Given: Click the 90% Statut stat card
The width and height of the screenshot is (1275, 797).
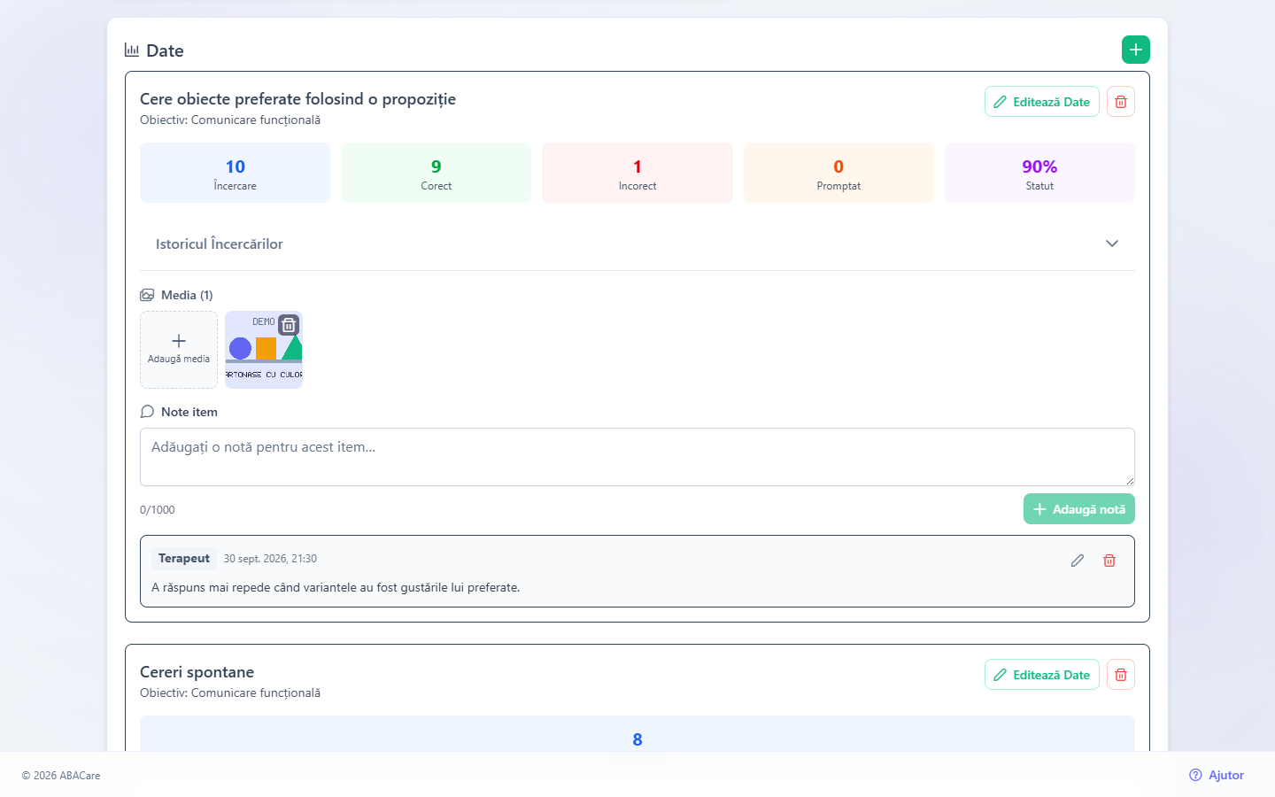Looking at the screenshot, I should pyautogui.click(x=1039, y=173).
